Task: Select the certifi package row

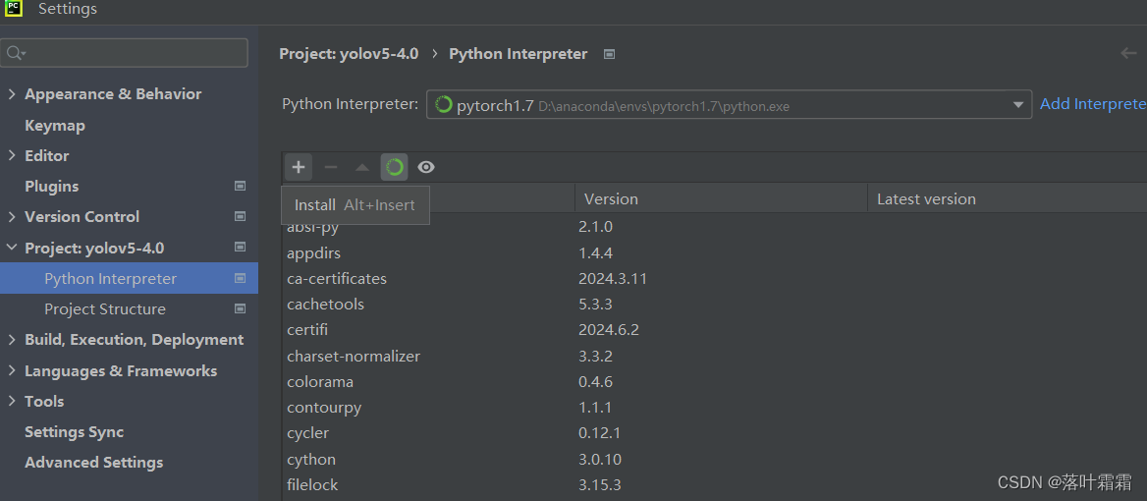Action: tap(714, 330)
